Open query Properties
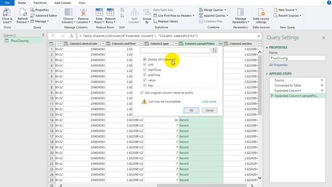 pyautogui.click(x=39, y=10)
